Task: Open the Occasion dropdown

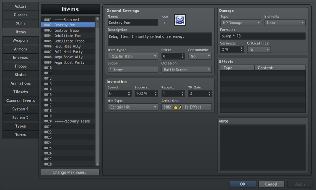Action: point(186,70)
